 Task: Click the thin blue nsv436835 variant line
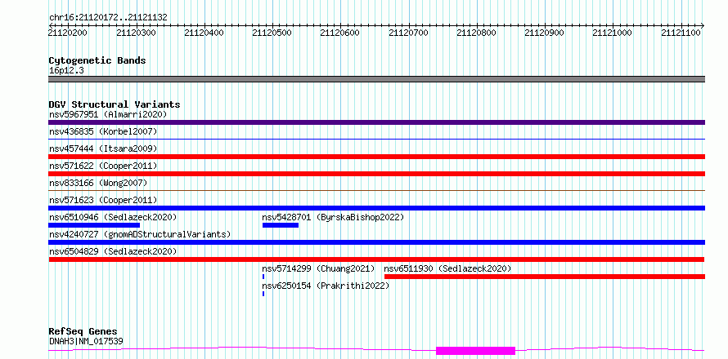376,139
